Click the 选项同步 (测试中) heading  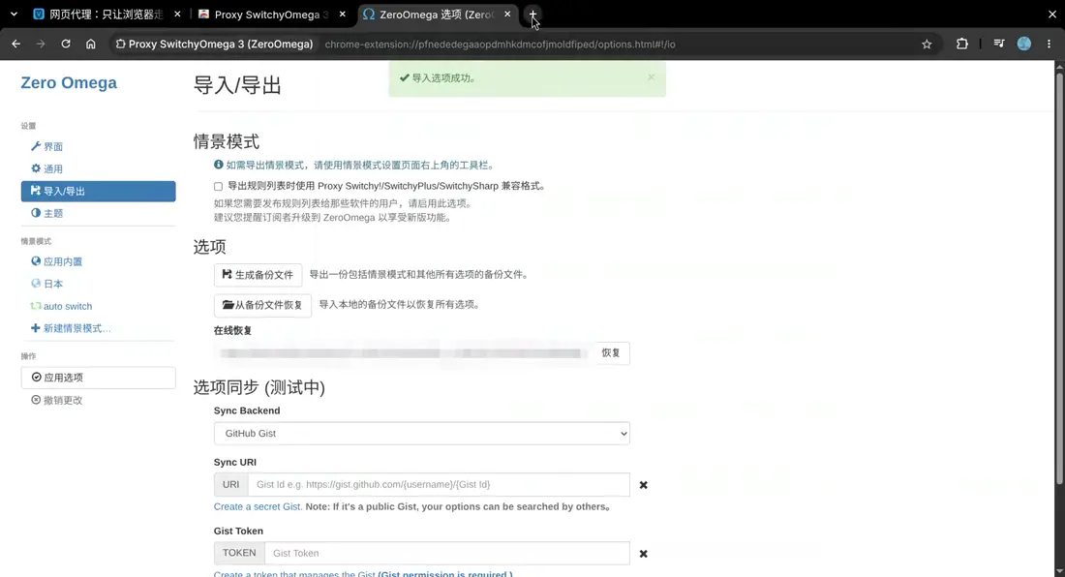tap(259, 387)
